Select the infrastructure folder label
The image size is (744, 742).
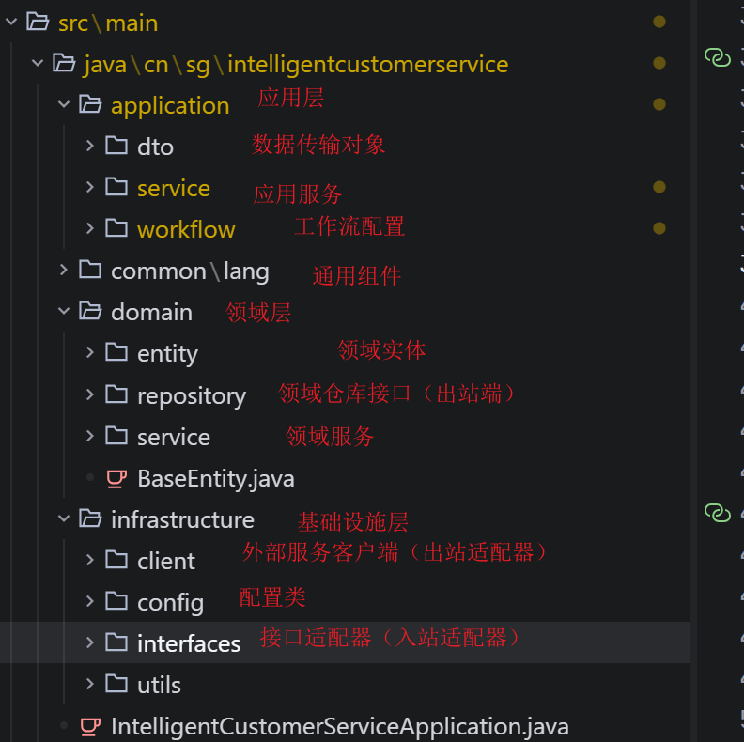[182, 520]
